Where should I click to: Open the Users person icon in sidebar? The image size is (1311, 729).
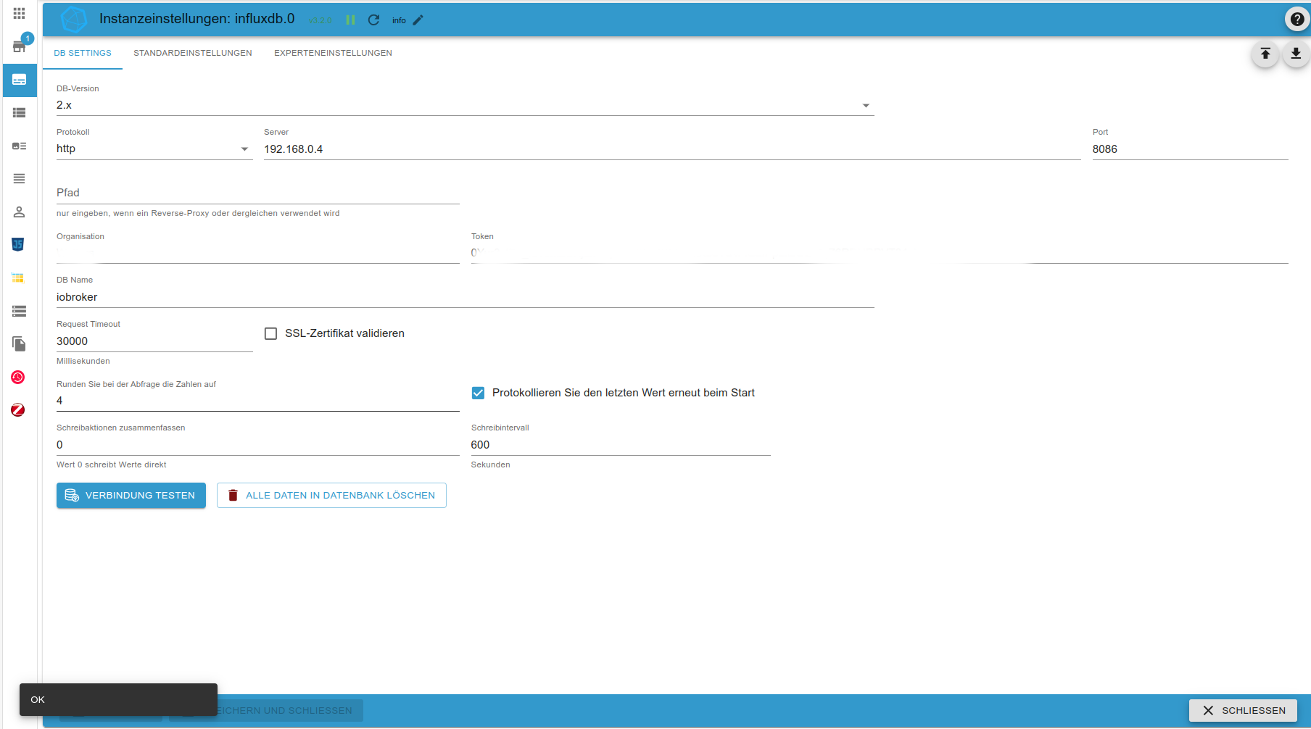(20, 212)
